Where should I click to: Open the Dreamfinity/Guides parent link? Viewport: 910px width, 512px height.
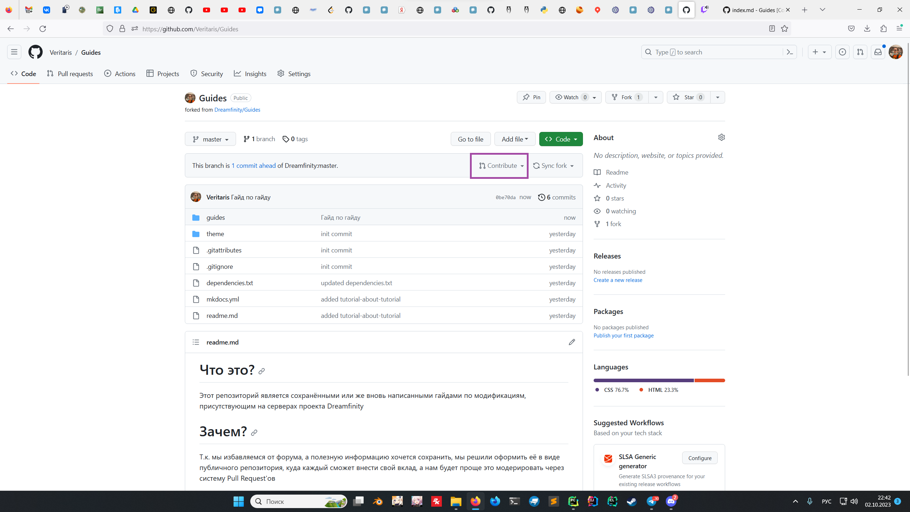(x=237, y=110)
